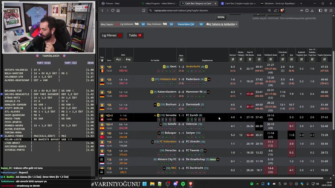Open the Holstein Kiel team link

point(168,79)
